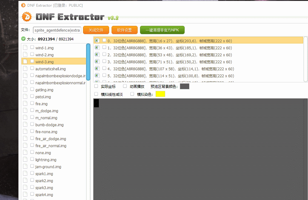Screen dimensions: 308x200
Task: Click image icon of frame 1 row
Action: pyautogui.click(x=97, y=47)
